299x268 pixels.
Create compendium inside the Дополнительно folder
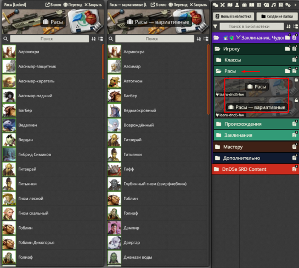[x=295, y=158]
